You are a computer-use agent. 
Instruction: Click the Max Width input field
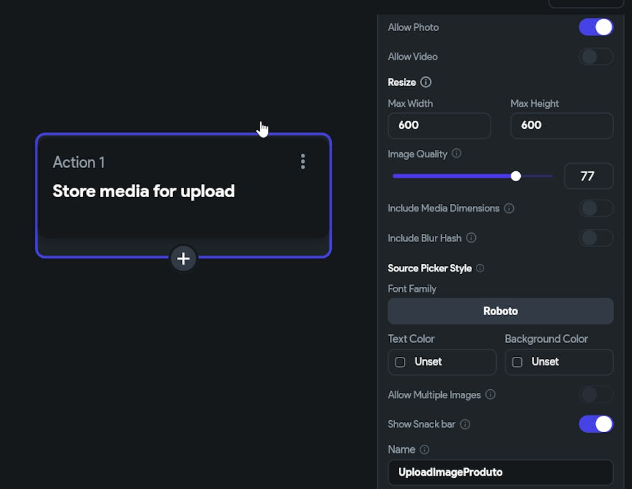pyautogui.click(x=439, y=125)
